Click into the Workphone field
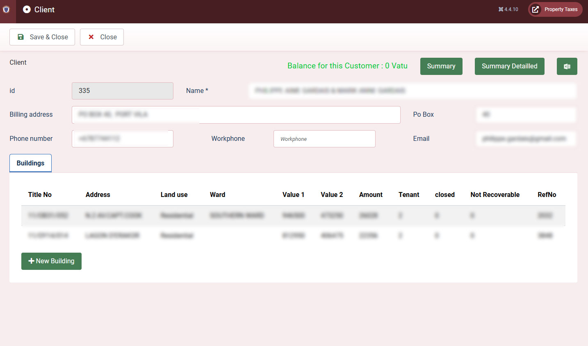588x346 pixels. point(324,139)
